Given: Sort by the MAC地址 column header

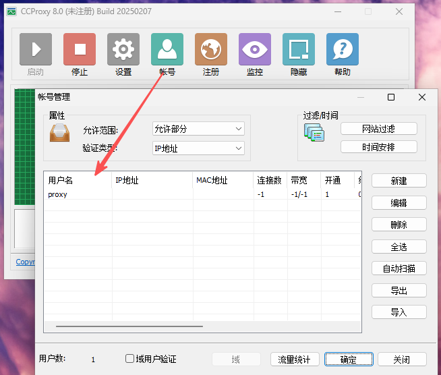Looking at the screenshot, I should click(223, 180).
